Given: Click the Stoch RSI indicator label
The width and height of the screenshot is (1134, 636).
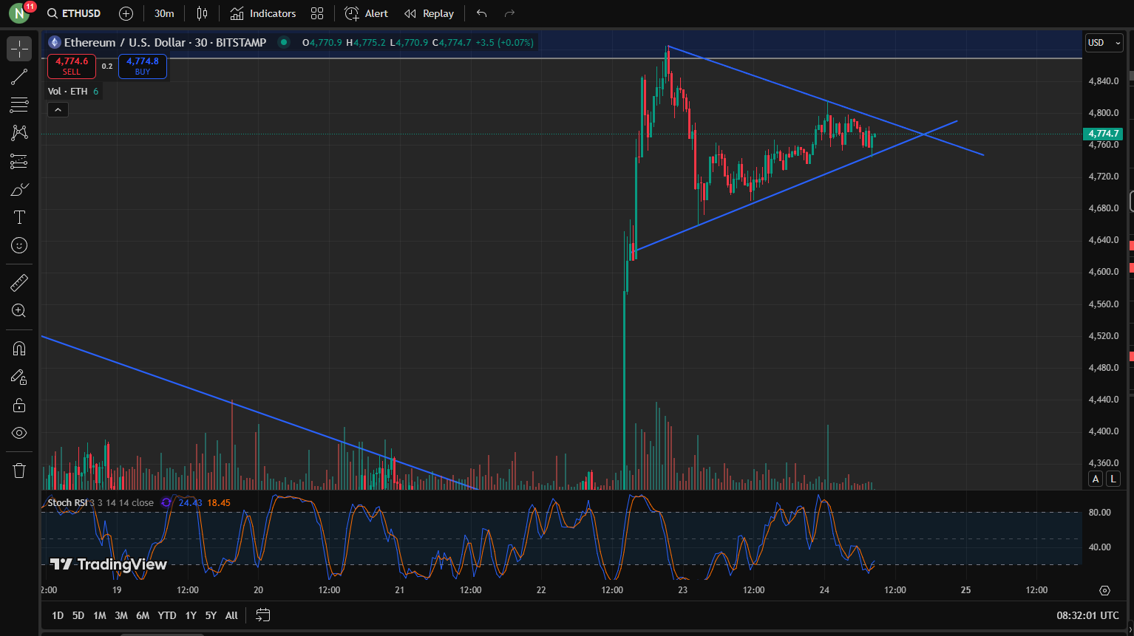Looking at the screenshot, I should click(68, 502).
